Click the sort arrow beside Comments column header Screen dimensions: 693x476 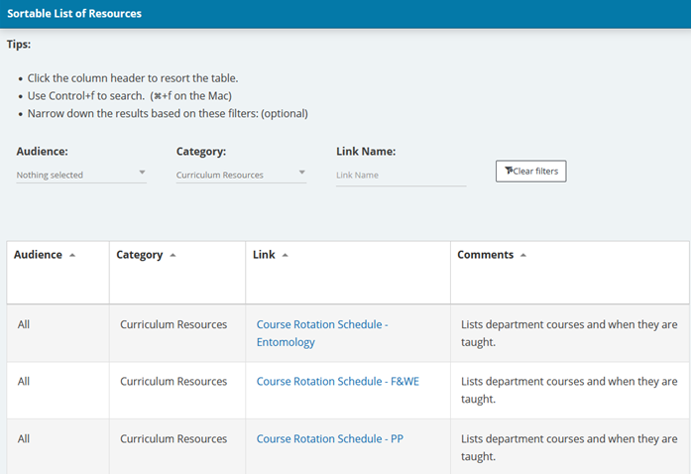[523, 256]
